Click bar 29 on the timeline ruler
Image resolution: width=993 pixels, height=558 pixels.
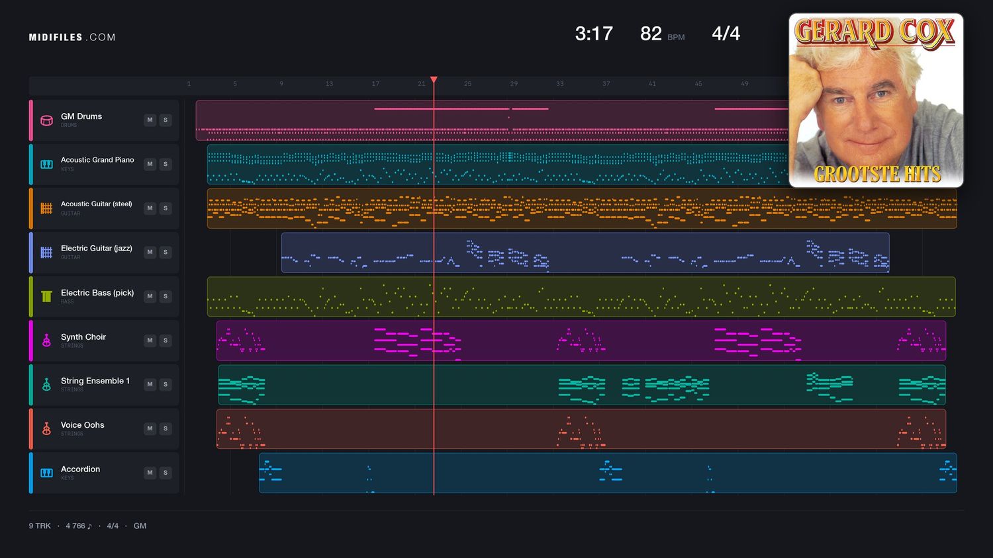pos(514,84)
